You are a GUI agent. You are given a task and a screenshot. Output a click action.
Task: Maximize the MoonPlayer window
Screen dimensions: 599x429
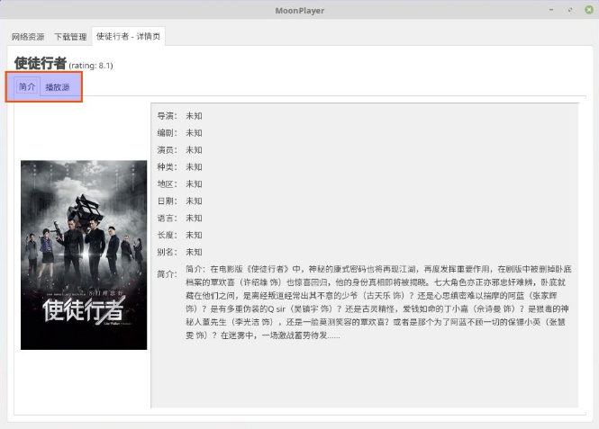coord(570,10)
